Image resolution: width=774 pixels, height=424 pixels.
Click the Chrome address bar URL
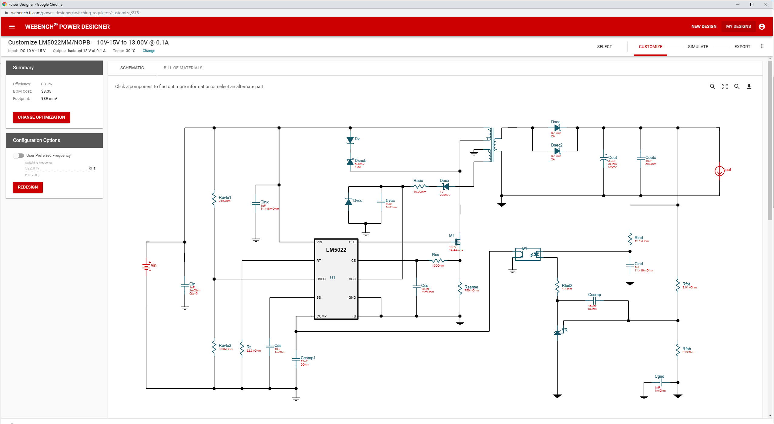point(75,13)
